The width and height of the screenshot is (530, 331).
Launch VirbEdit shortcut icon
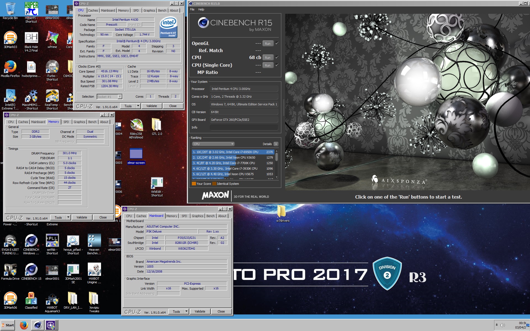click(x=157, y=187)
